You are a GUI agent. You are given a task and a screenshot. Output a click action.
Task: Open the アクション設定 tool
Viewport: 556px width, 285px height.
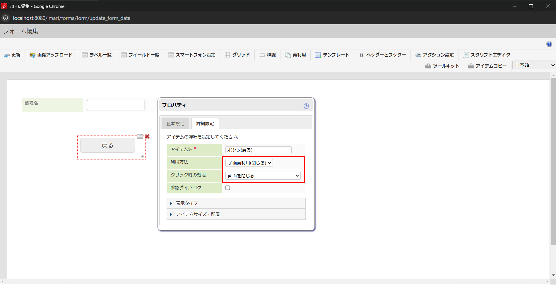[x=434, y=55]
